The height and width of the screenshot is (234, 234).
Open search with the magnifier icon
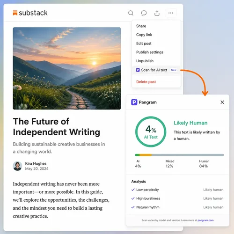pos(131,13)
